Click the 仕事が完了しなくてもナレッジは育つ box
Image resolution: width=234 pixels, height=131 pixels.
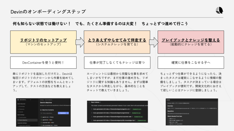(x=117, y=63)
